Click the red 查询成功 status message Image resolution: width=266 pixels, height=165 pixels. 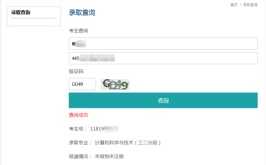pos(78,115)
